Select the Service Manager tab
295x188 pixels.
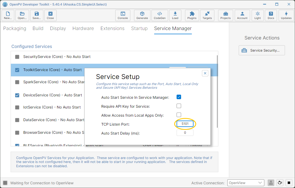(x=173, y=28)
